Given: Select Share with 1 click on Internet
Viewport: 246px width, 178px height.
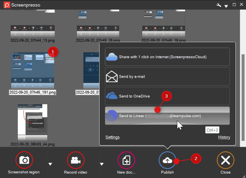Looking at the screenshot, I should (x=168, y=57).
